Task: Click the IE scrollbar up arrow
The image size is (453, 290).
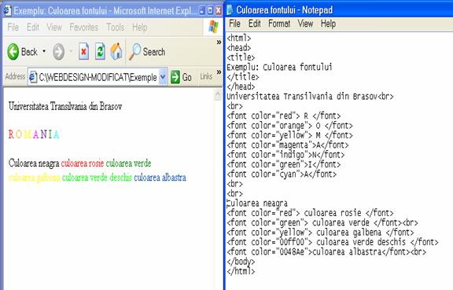Action: (218, 95)
